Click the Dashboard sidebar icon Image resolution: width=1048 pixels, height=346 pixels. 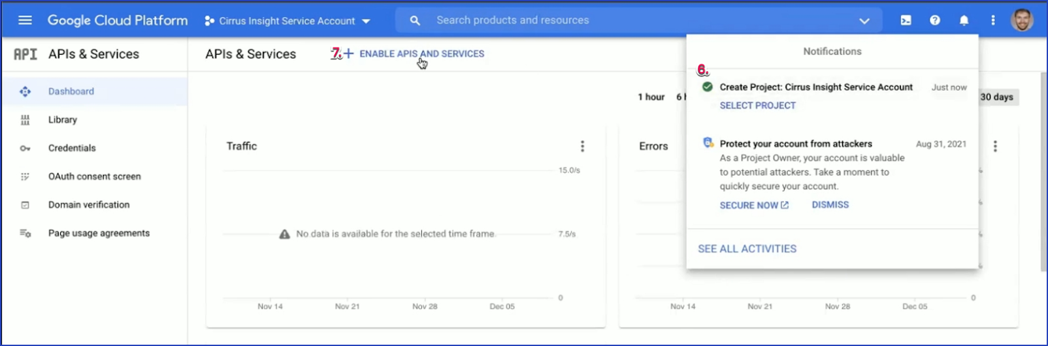(x=25, y=91)
